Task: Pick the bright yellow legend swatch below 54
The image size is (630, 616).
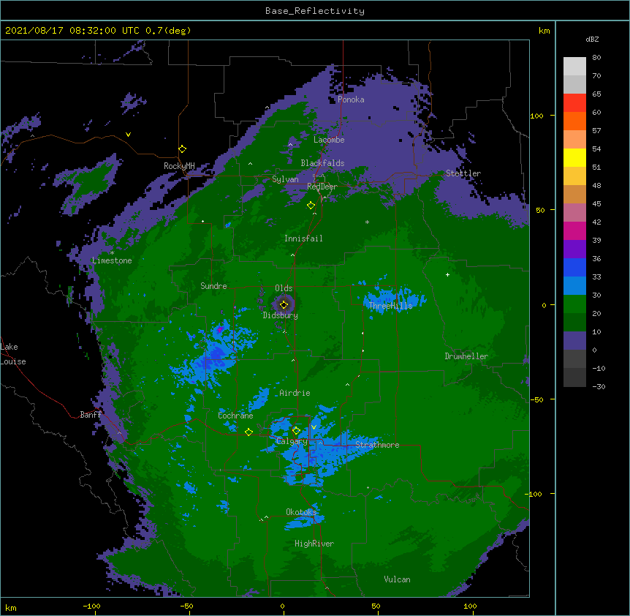Action: click(x=574, y=157)
